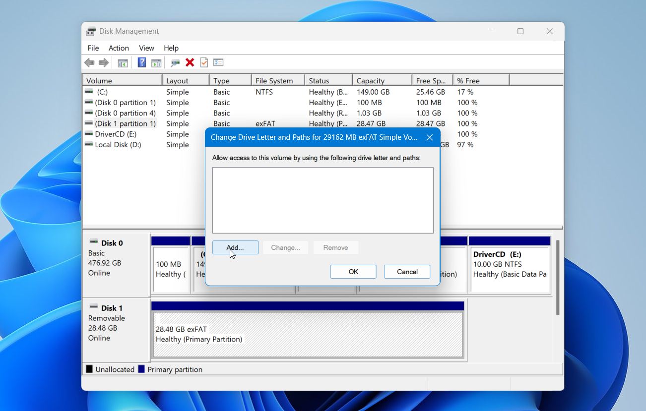Toggle the Show/Hide Console Tree toolbar icon
The width and height of the screenshot is (646, 411).
[123, 62]
